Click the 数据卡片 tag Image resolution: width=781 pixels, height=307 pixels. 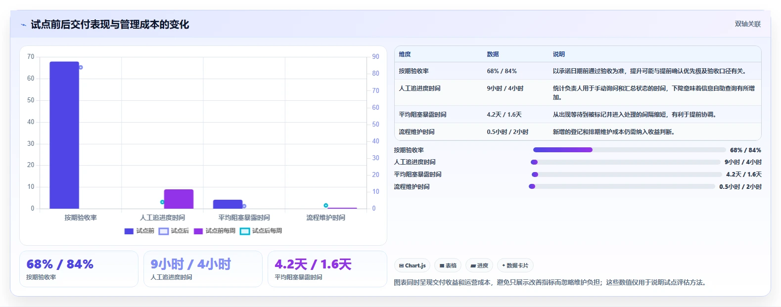point(515,265)
